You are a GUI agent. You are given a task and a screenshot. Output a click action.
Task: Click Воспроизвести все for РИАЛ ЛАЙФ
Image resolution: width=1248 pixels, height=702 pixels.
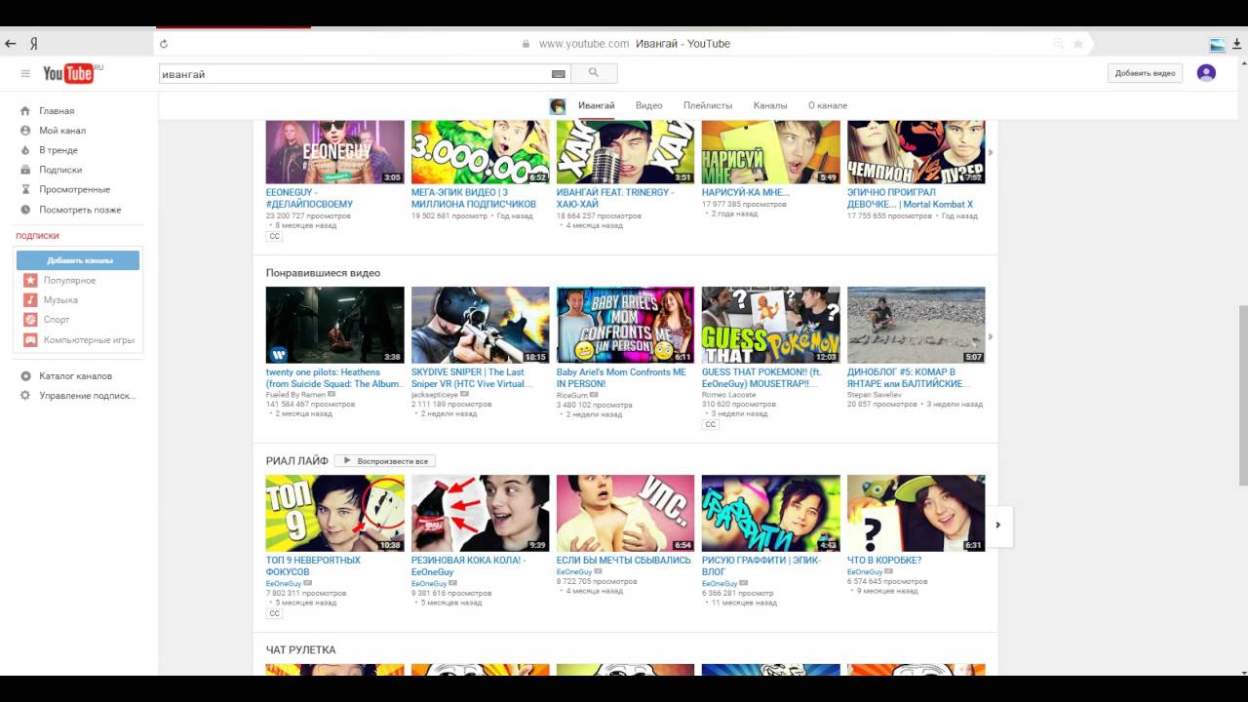point(385,461)
